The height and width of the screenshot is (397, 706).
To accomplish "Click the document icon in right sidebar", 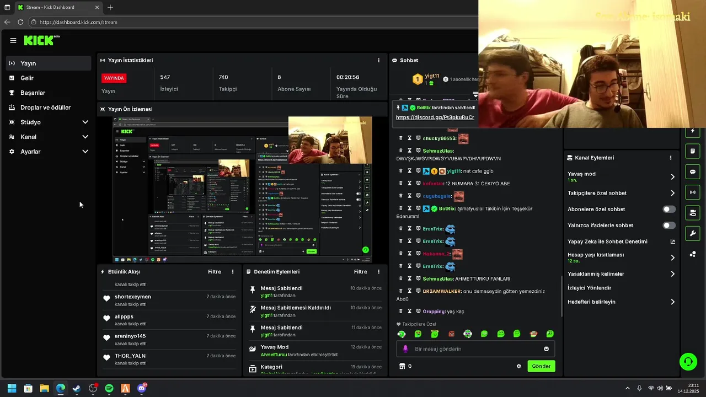I will 693,151.
